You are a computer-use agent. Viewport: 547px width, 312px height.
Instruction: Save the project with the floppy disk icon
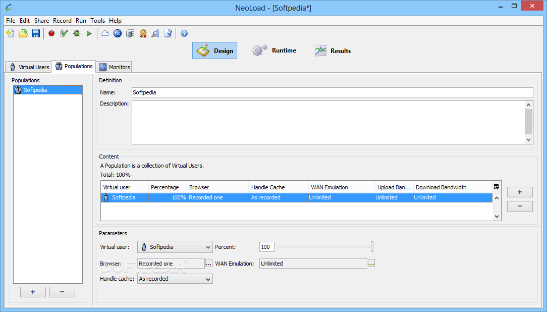coord(36,33)
